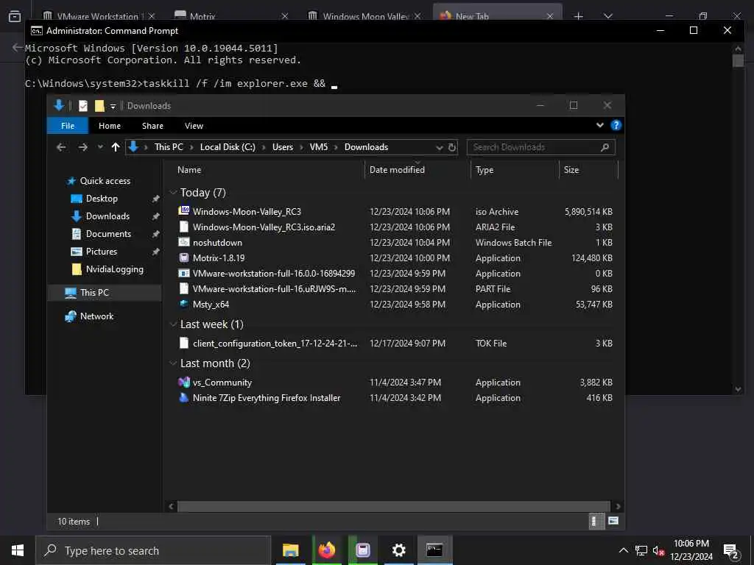Click the taskbar clock and date

(691, 550)
